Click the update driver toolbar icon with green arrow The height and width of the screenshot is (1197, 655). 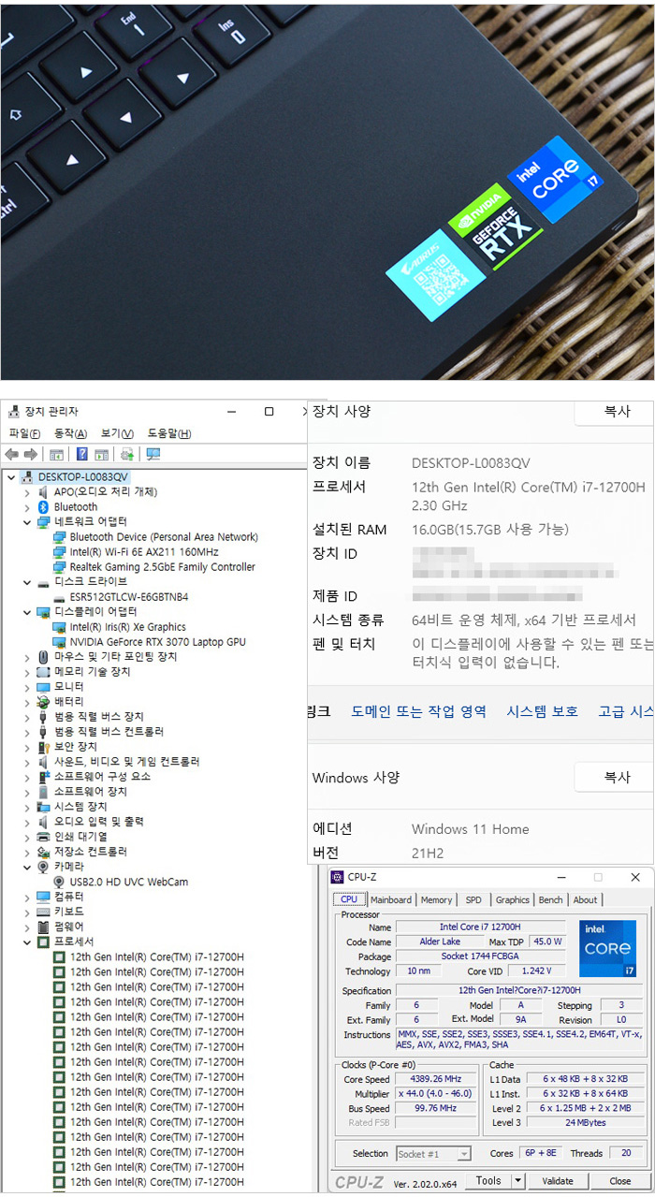(127, 454)
